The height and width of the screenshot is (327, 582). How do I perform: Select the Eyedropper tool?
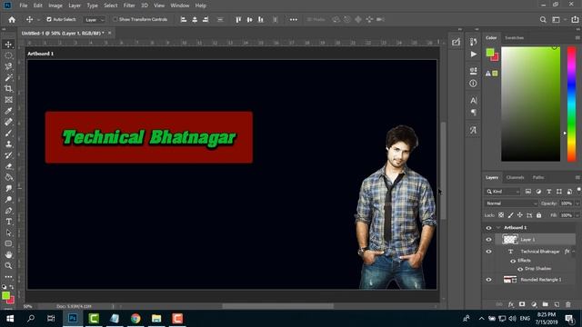[x=8, y=111]
